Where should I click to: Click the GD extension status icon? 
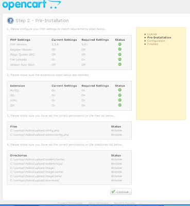click(x=120, y=95)
